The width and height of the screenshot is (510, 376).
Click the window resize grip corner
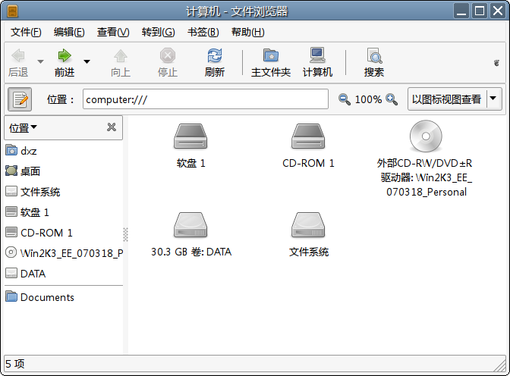pos(499,365)
